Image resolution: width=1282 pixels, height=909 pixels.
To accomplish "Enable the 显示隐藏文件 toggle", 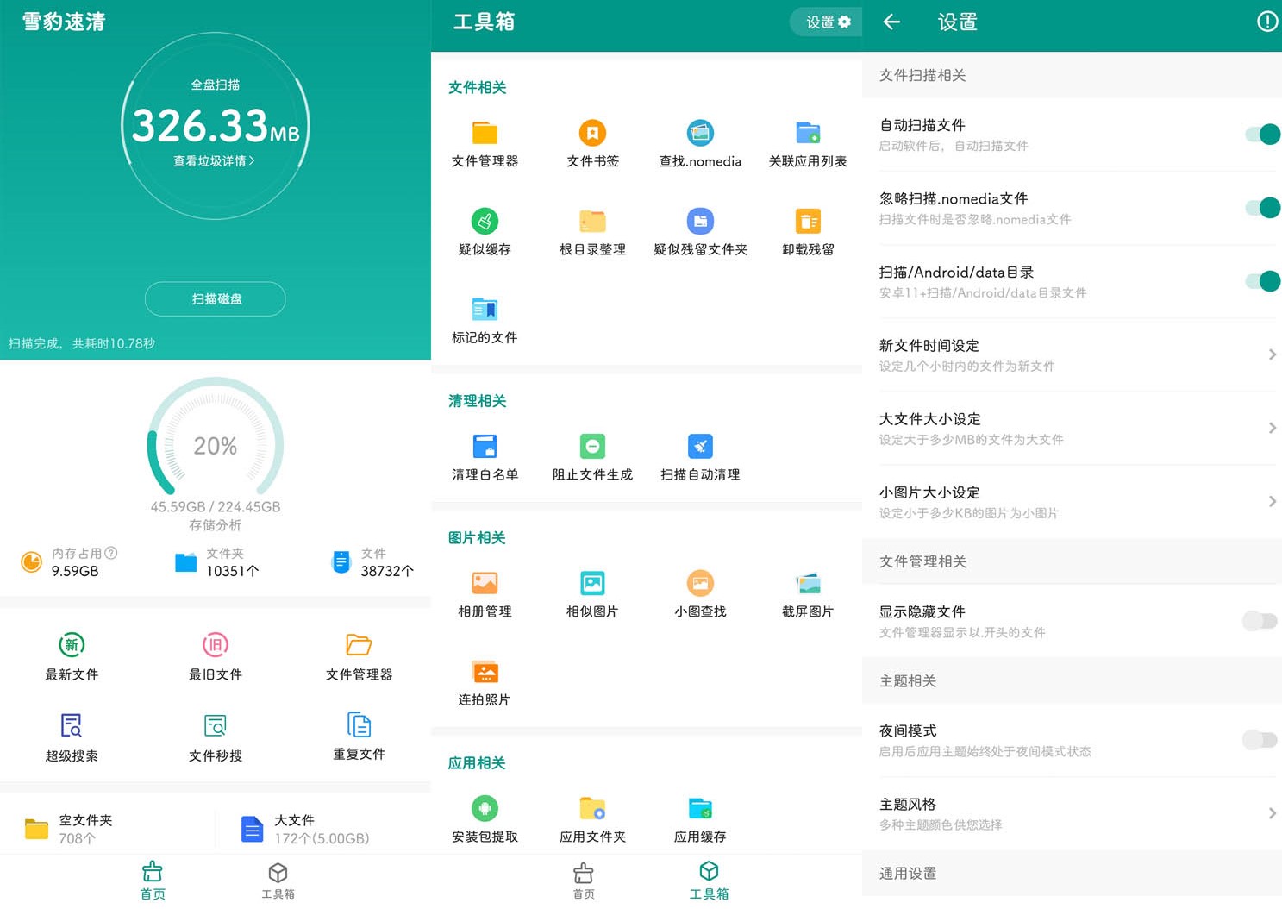I will click(x=1260, y=621).
